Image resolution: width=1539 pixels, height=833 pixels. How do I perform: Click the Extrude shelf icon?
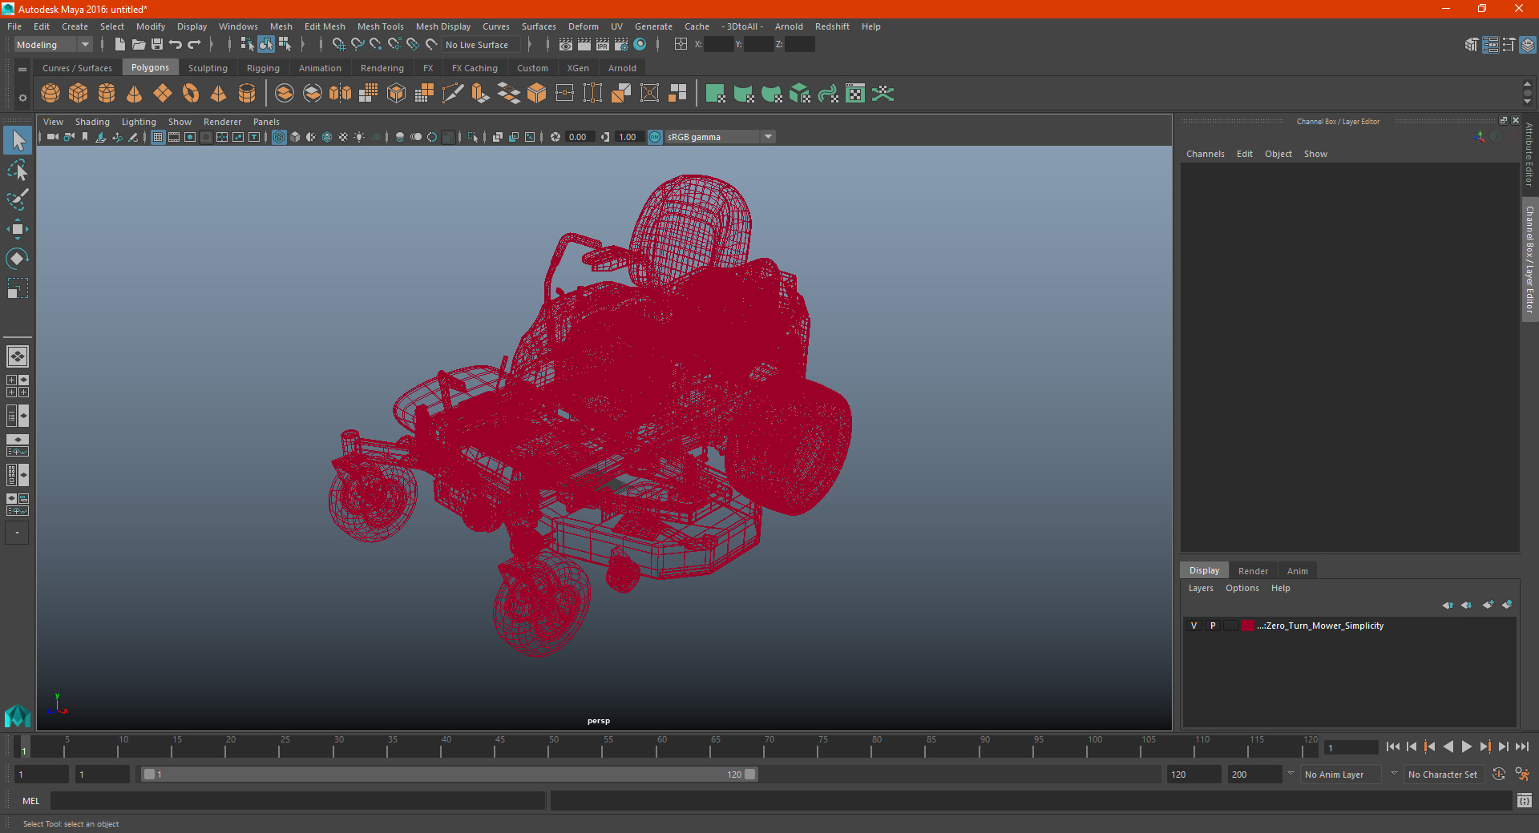tap(481, 94)
